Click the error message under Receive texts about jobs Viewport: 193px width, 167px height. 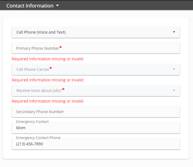pos(48,101)
